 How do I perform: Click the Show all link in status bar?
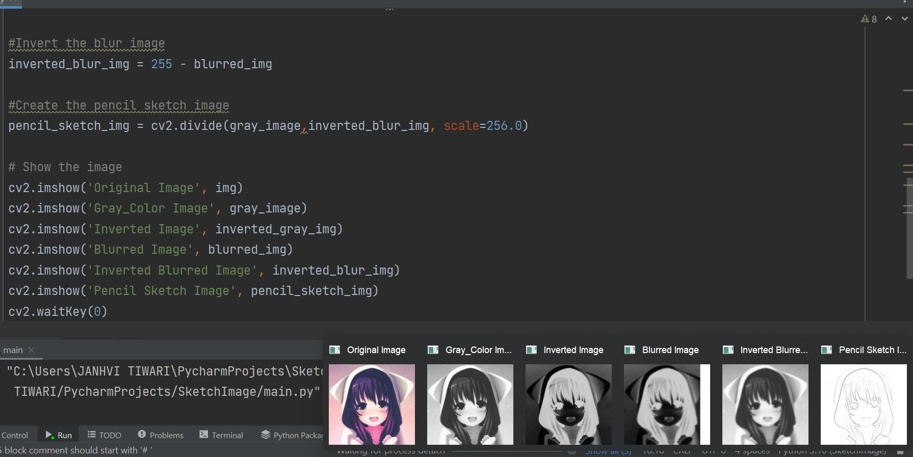coord(608,451)
